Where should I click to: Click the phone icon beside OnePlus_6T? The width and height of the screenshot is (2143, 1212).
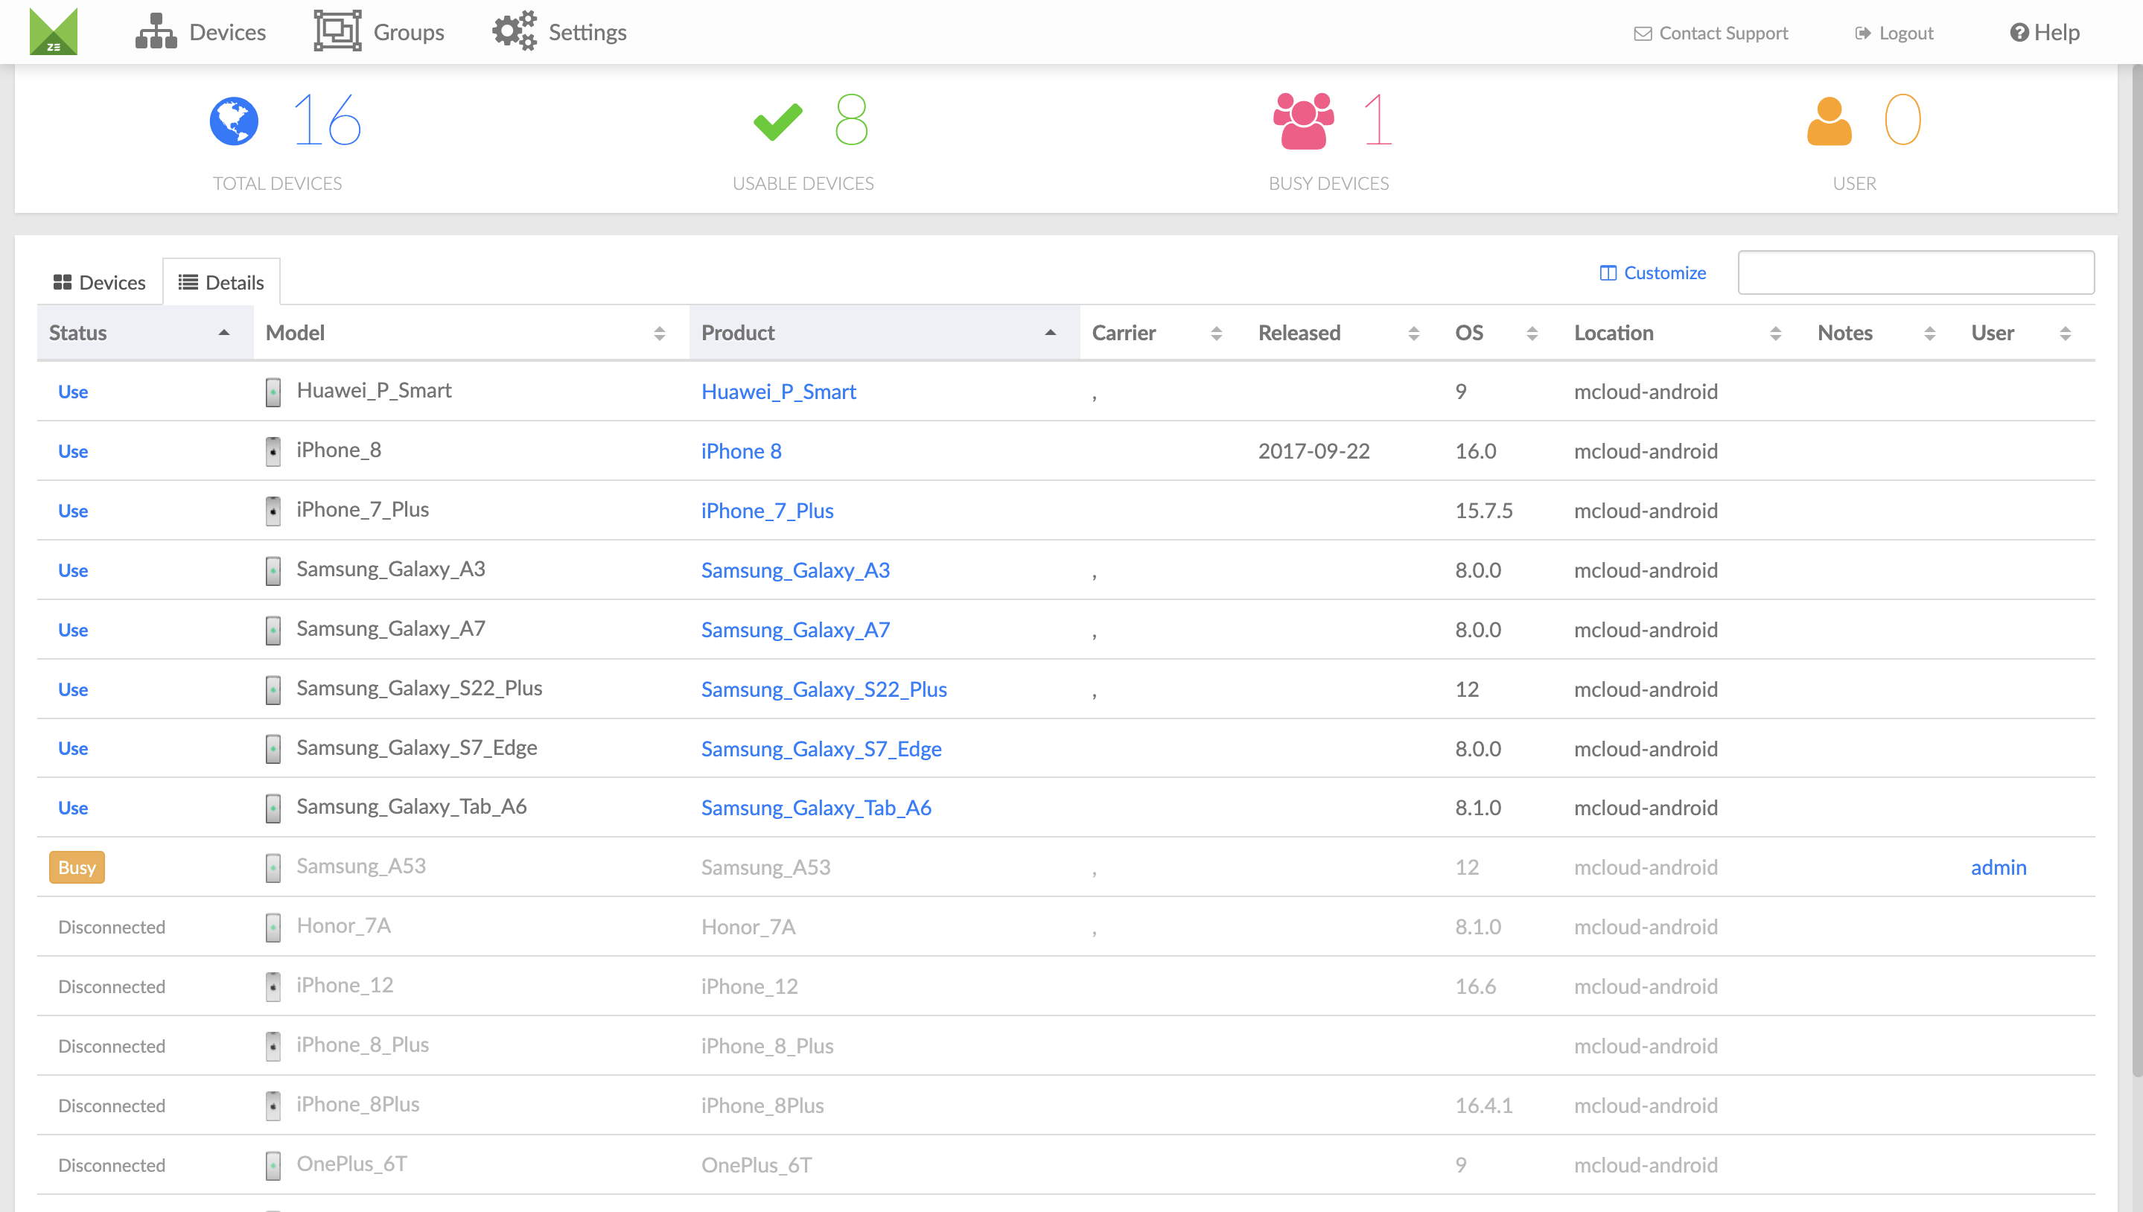[273, 1165]
